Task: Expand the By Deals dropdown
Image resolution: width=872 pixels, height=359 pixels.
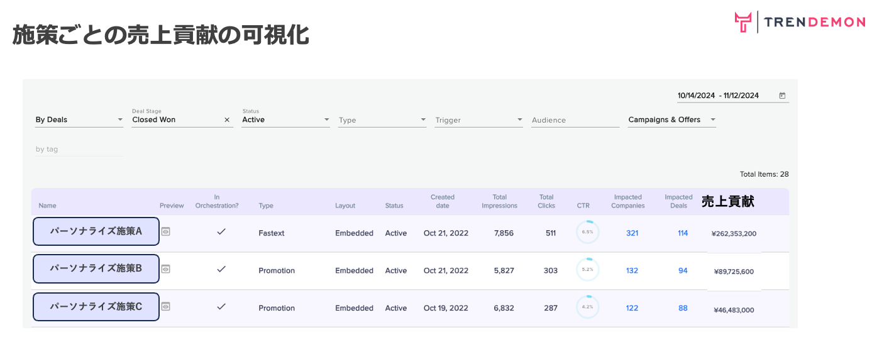Action: pos(79,120)
